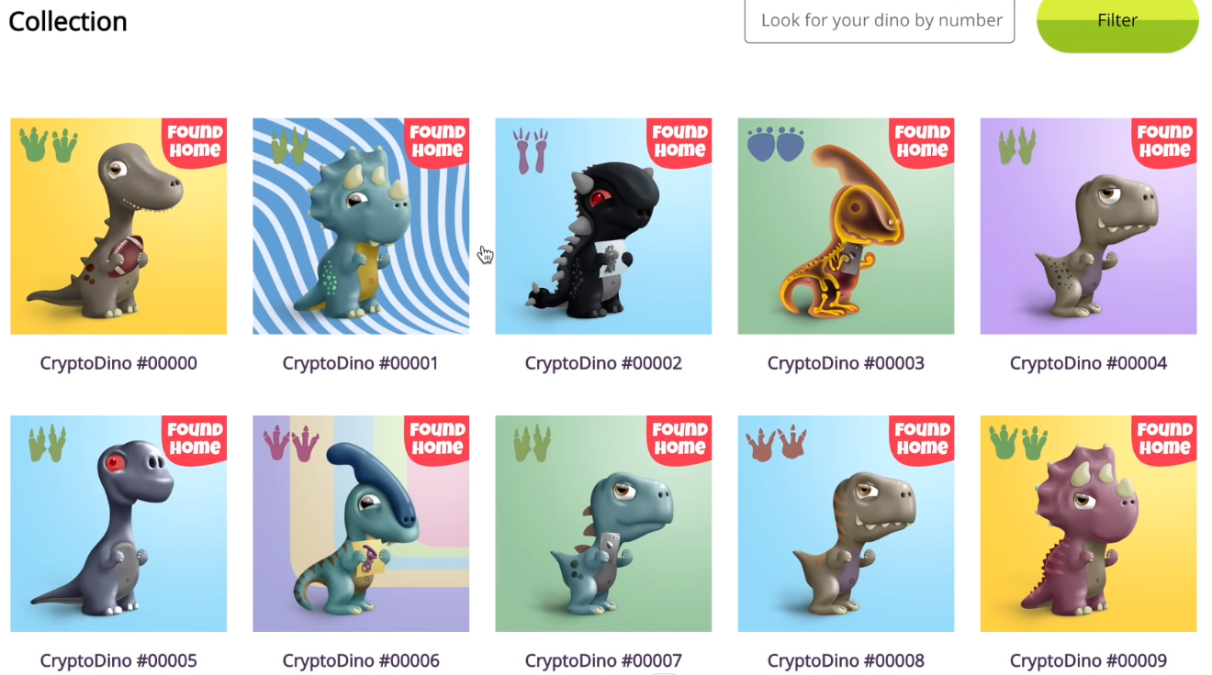Select the X-ray skeleton dino #00003 image
This screenshot has width=1212, height=675.
846,226
